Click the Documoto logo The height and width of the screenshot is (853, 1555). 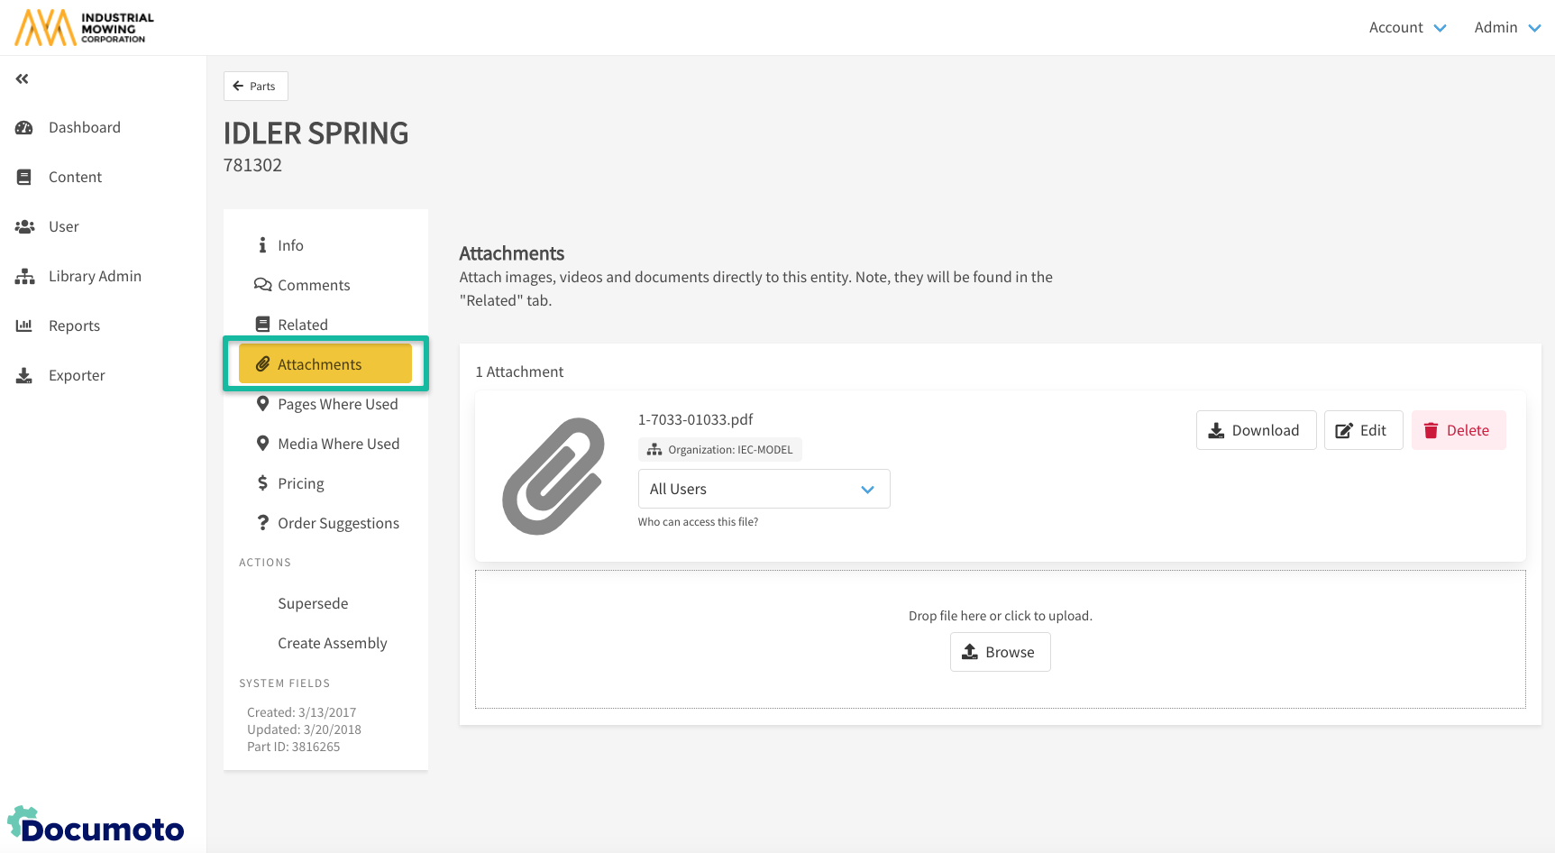96,826
